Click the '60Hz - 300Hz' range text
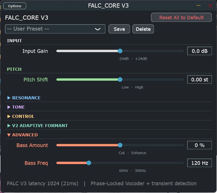 pyautogui.click(x=133, y=171)
